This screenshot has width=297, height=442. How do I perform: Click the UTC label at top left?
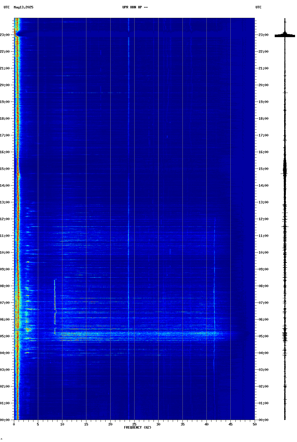coord(7,7)
